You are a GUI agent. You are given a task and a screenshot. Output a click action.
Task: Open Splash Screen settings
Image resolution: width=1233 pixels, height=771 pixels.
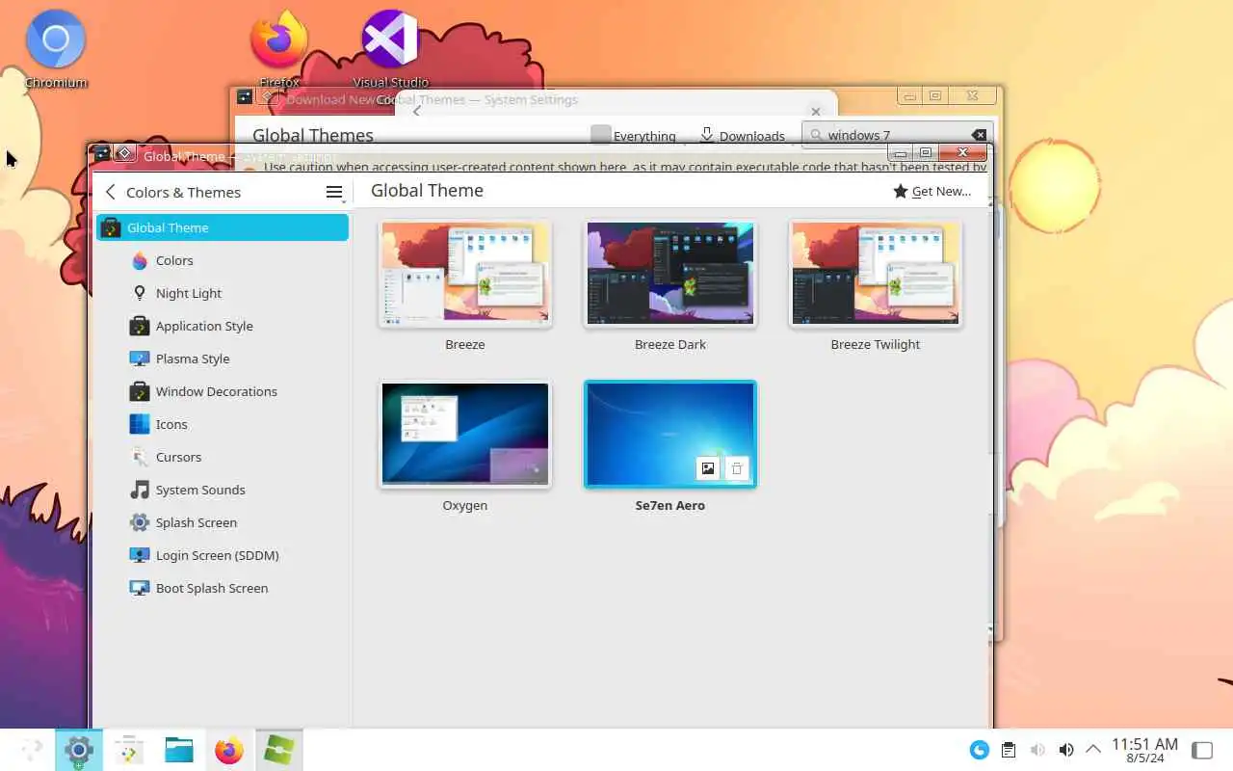223,522
